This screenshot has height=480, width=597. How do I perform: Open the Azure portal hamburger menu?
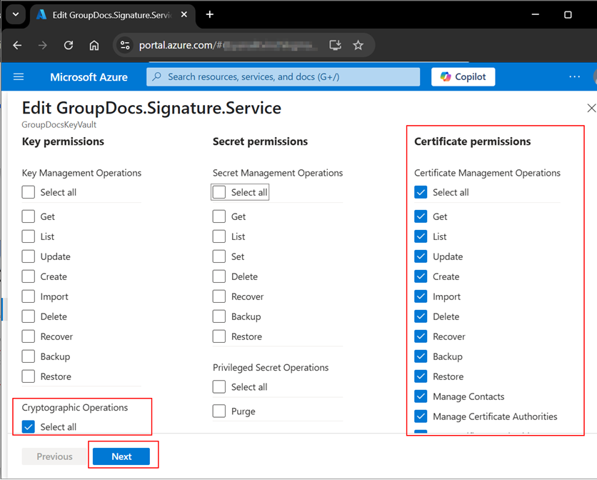point(19,76)
